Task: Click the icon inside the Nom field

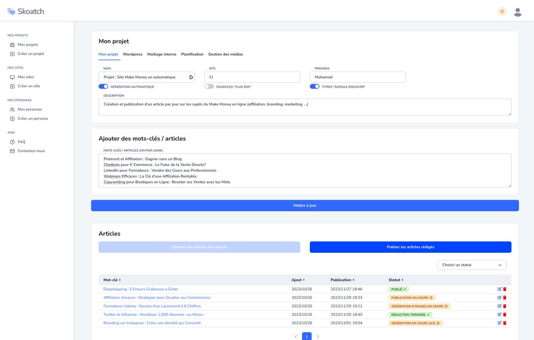Action: (191, 77)
